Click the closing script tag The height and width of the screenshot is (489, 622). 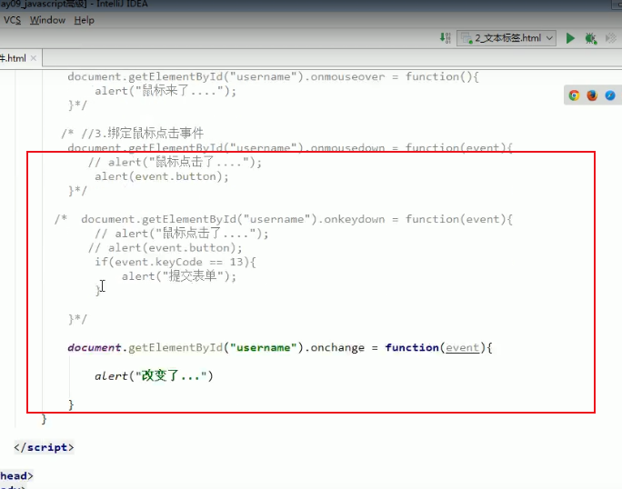44,447
